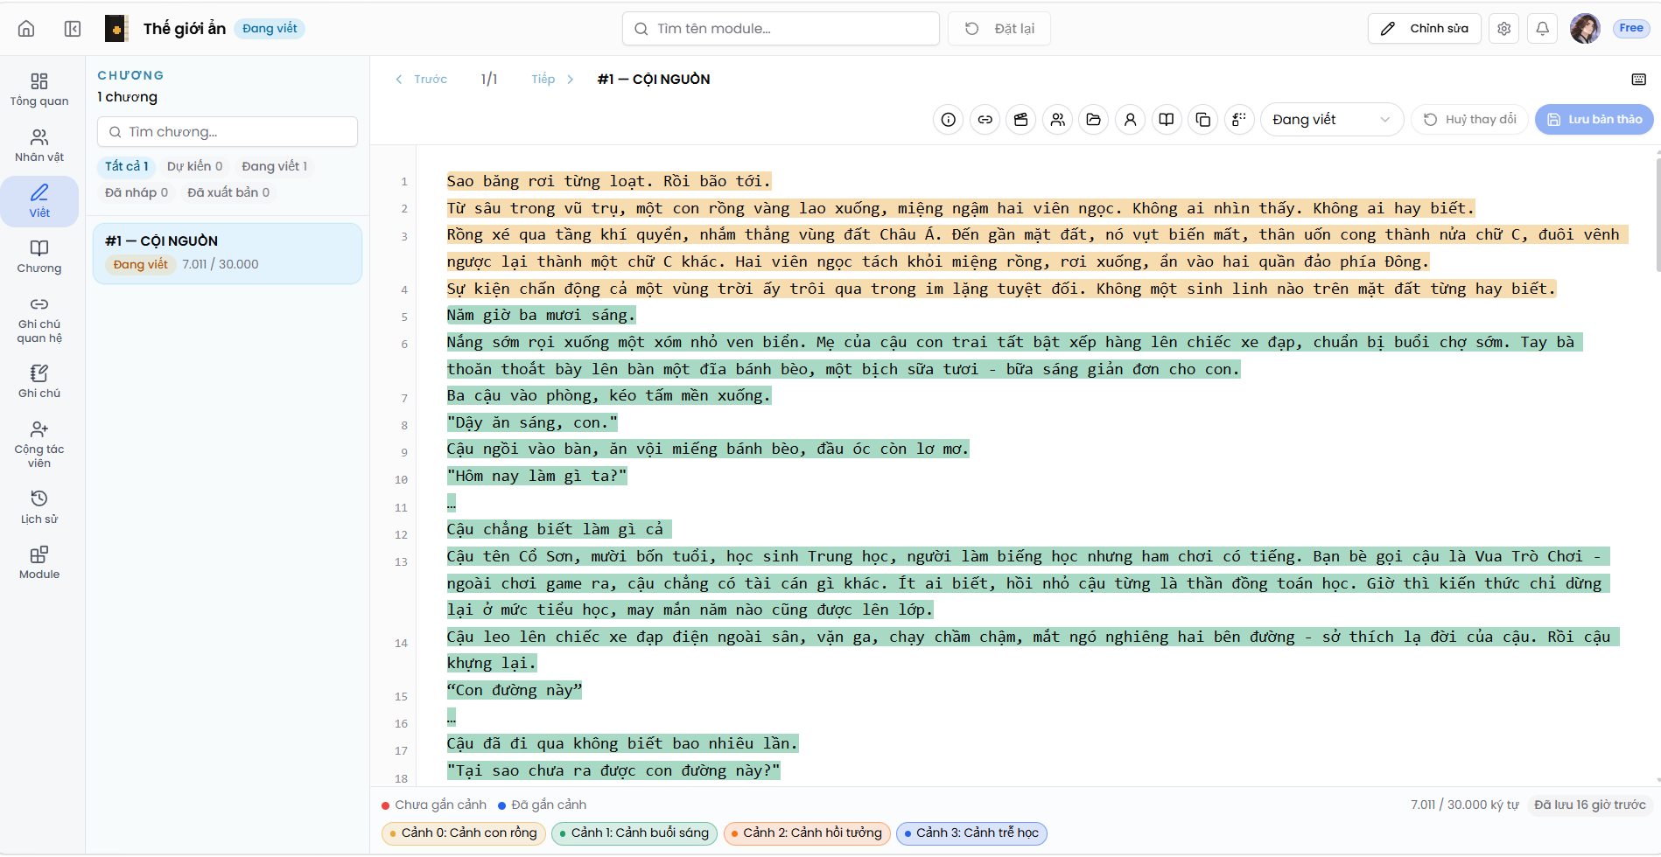Click the Đặt lại button
Screen dimensions: 1661x857
[999, 29]
